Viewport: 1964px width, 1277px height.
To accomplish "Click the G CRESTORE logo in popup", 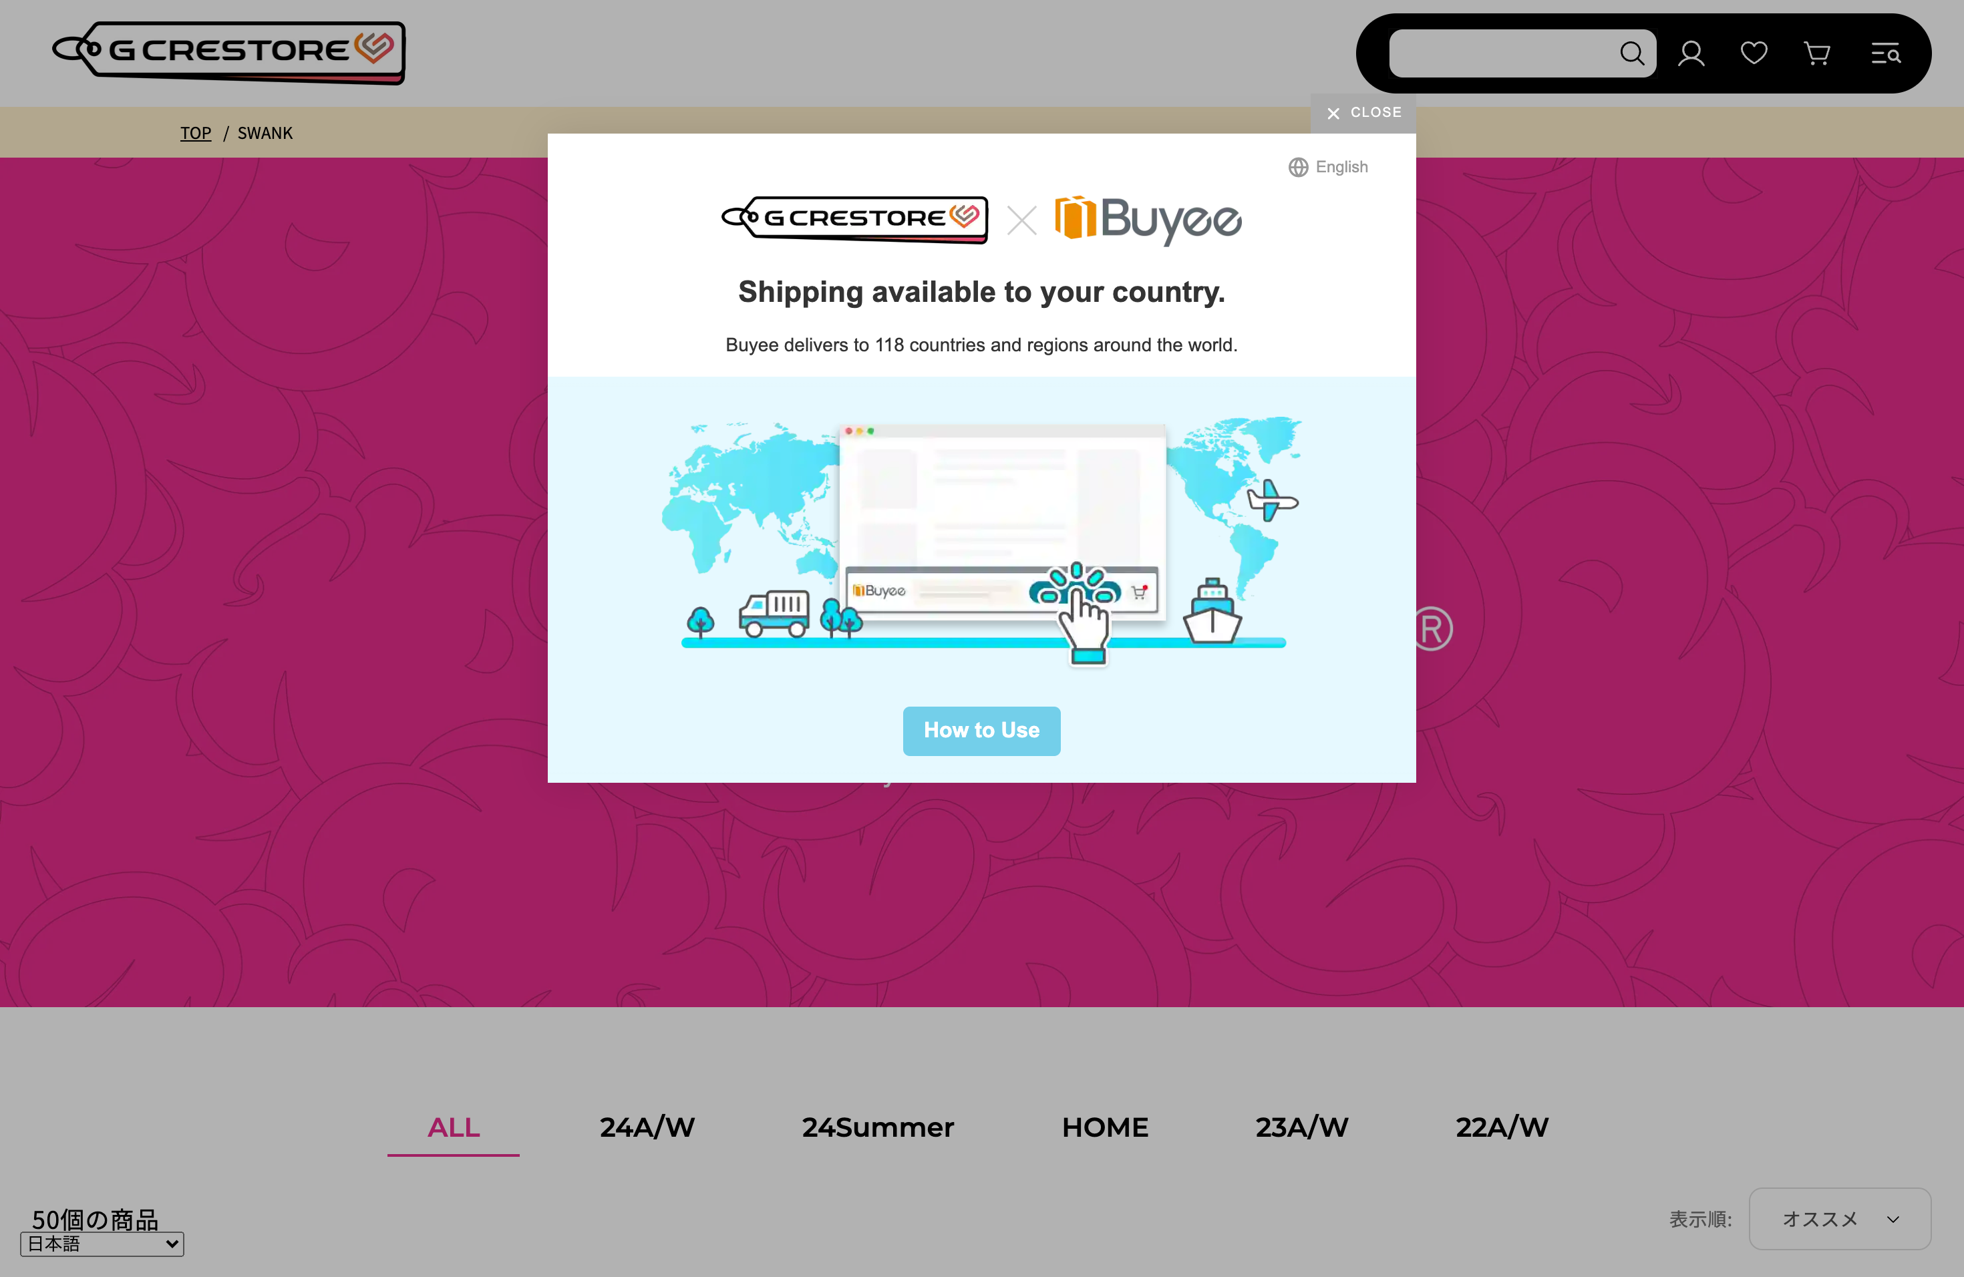I will coord(855,220).
